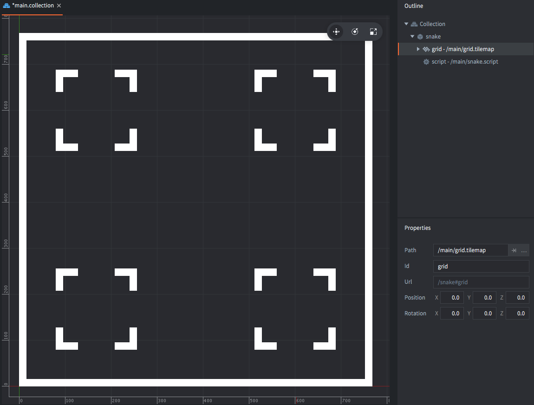Select the Move tool in viewport toolbar

[336, 32]
